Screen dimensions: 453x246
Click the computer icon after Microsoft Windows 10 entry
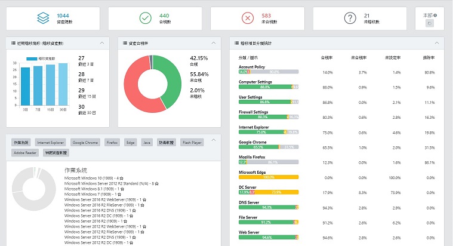click(x=122, y=178)
